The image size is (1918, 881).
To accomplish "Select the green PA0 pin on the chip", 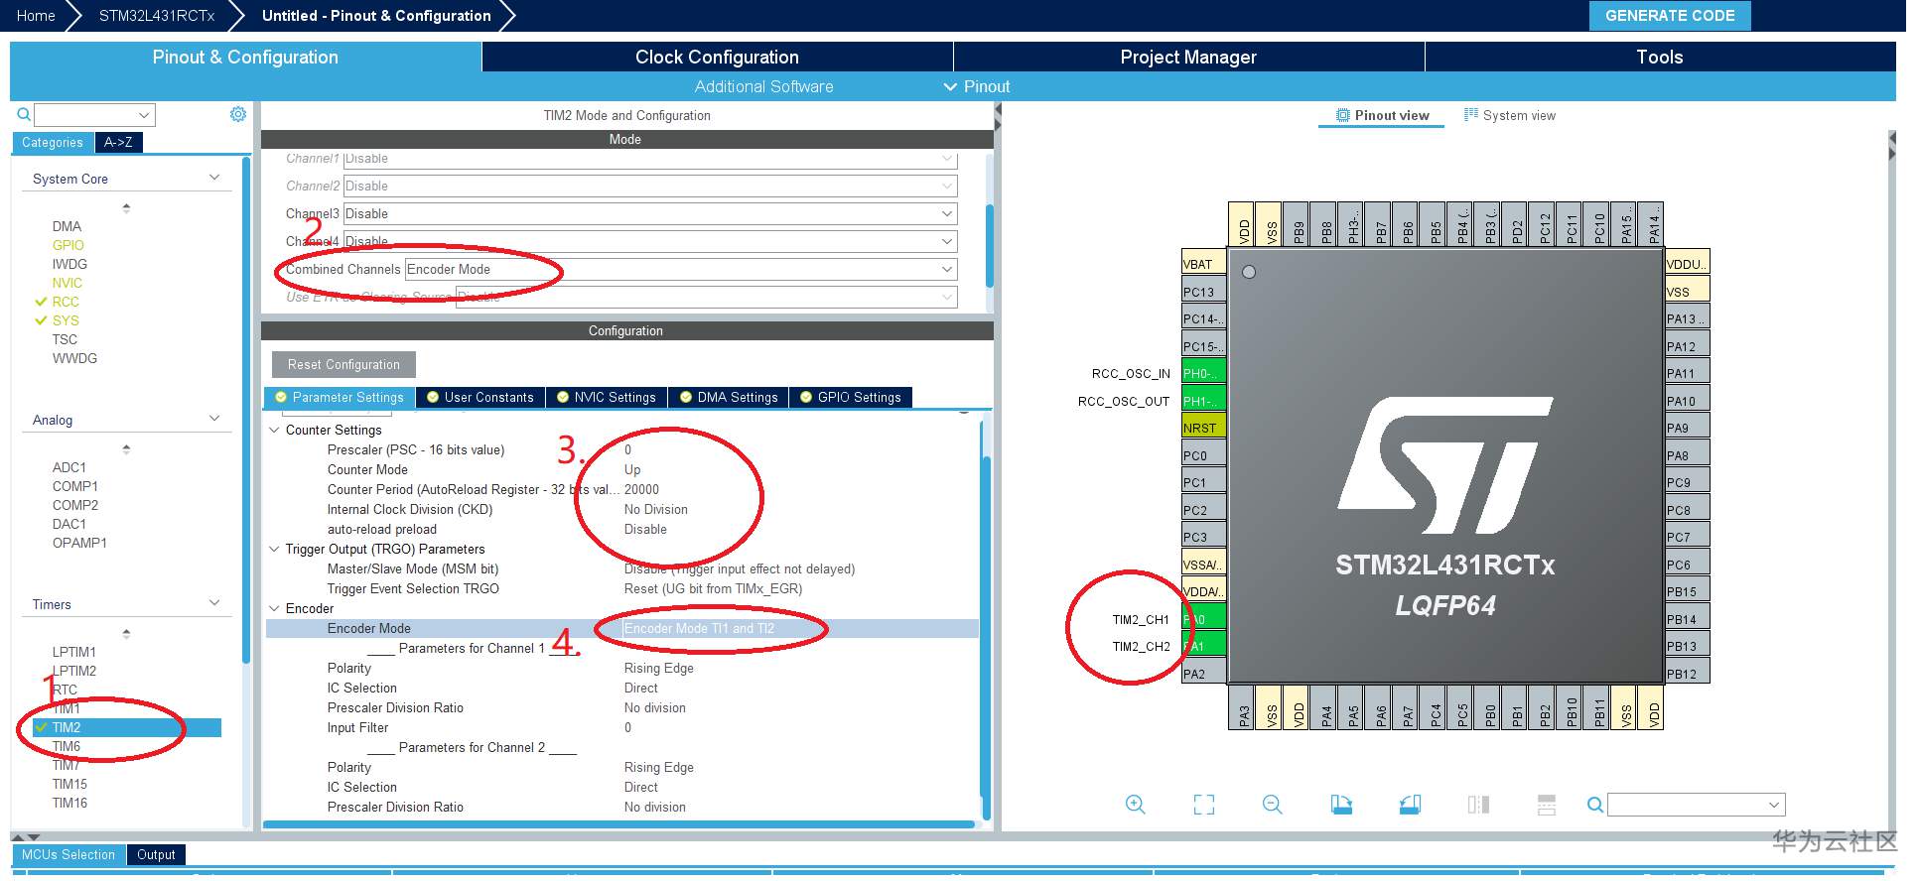I will click(x=1203, y=619).
